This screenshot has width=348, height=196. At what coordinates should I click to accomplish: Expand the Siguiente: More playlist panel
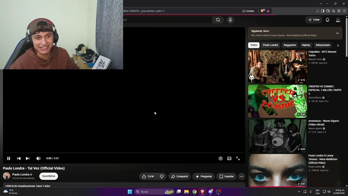point(337,33)
